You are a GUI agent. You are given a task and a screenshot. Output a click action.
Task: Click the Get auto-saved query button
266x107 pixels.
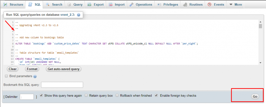coord(64,69)
